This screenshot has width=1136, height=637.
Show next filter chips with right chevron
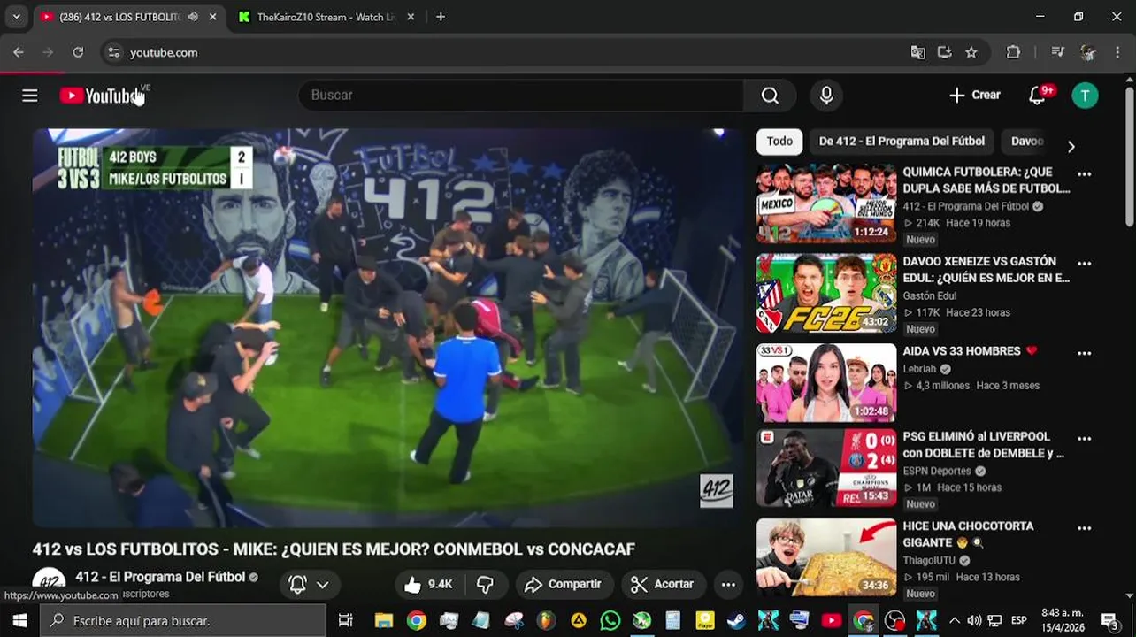click(x=1071, y=146)
